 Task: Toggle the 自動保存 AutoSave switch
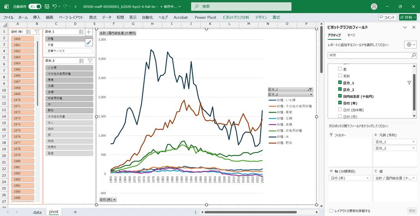tap(35, 7)
